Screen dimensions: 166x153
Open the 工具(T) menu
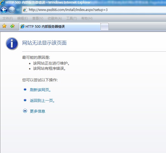point(71,18)
